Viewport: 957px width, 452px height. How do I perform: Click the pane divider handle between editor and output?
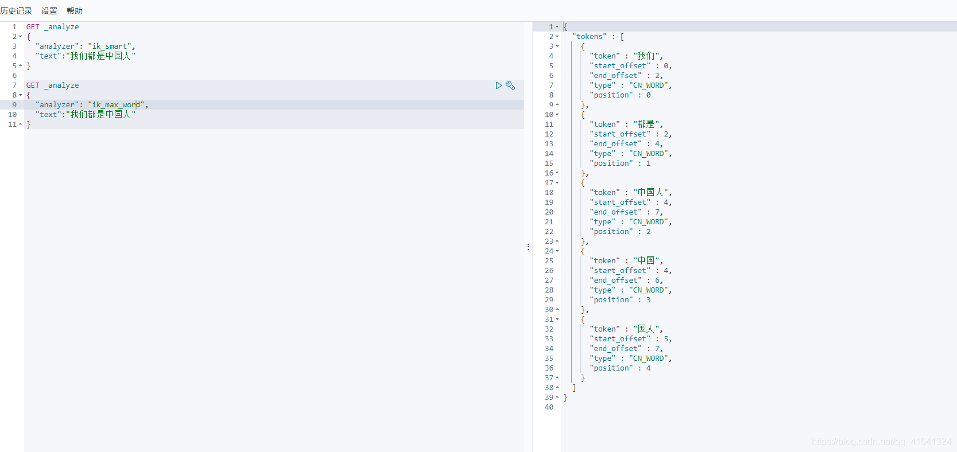[528, 247]
